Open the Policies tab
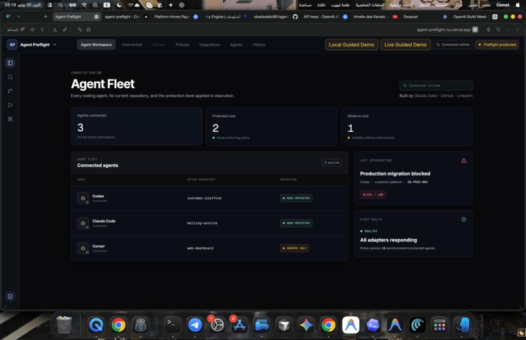Image resolution: width=526 pixels, height=340 pixels. [x=182, y=44]
